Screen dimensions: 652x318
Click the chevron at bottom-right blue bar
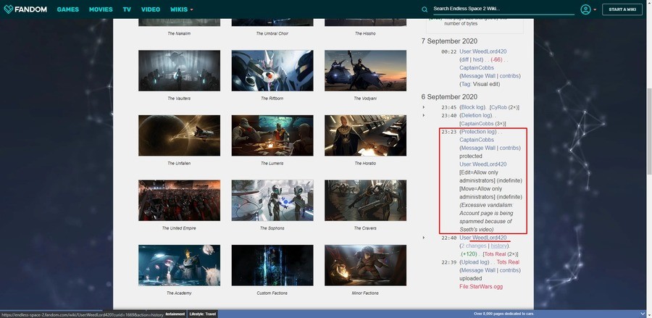[644, 314]
